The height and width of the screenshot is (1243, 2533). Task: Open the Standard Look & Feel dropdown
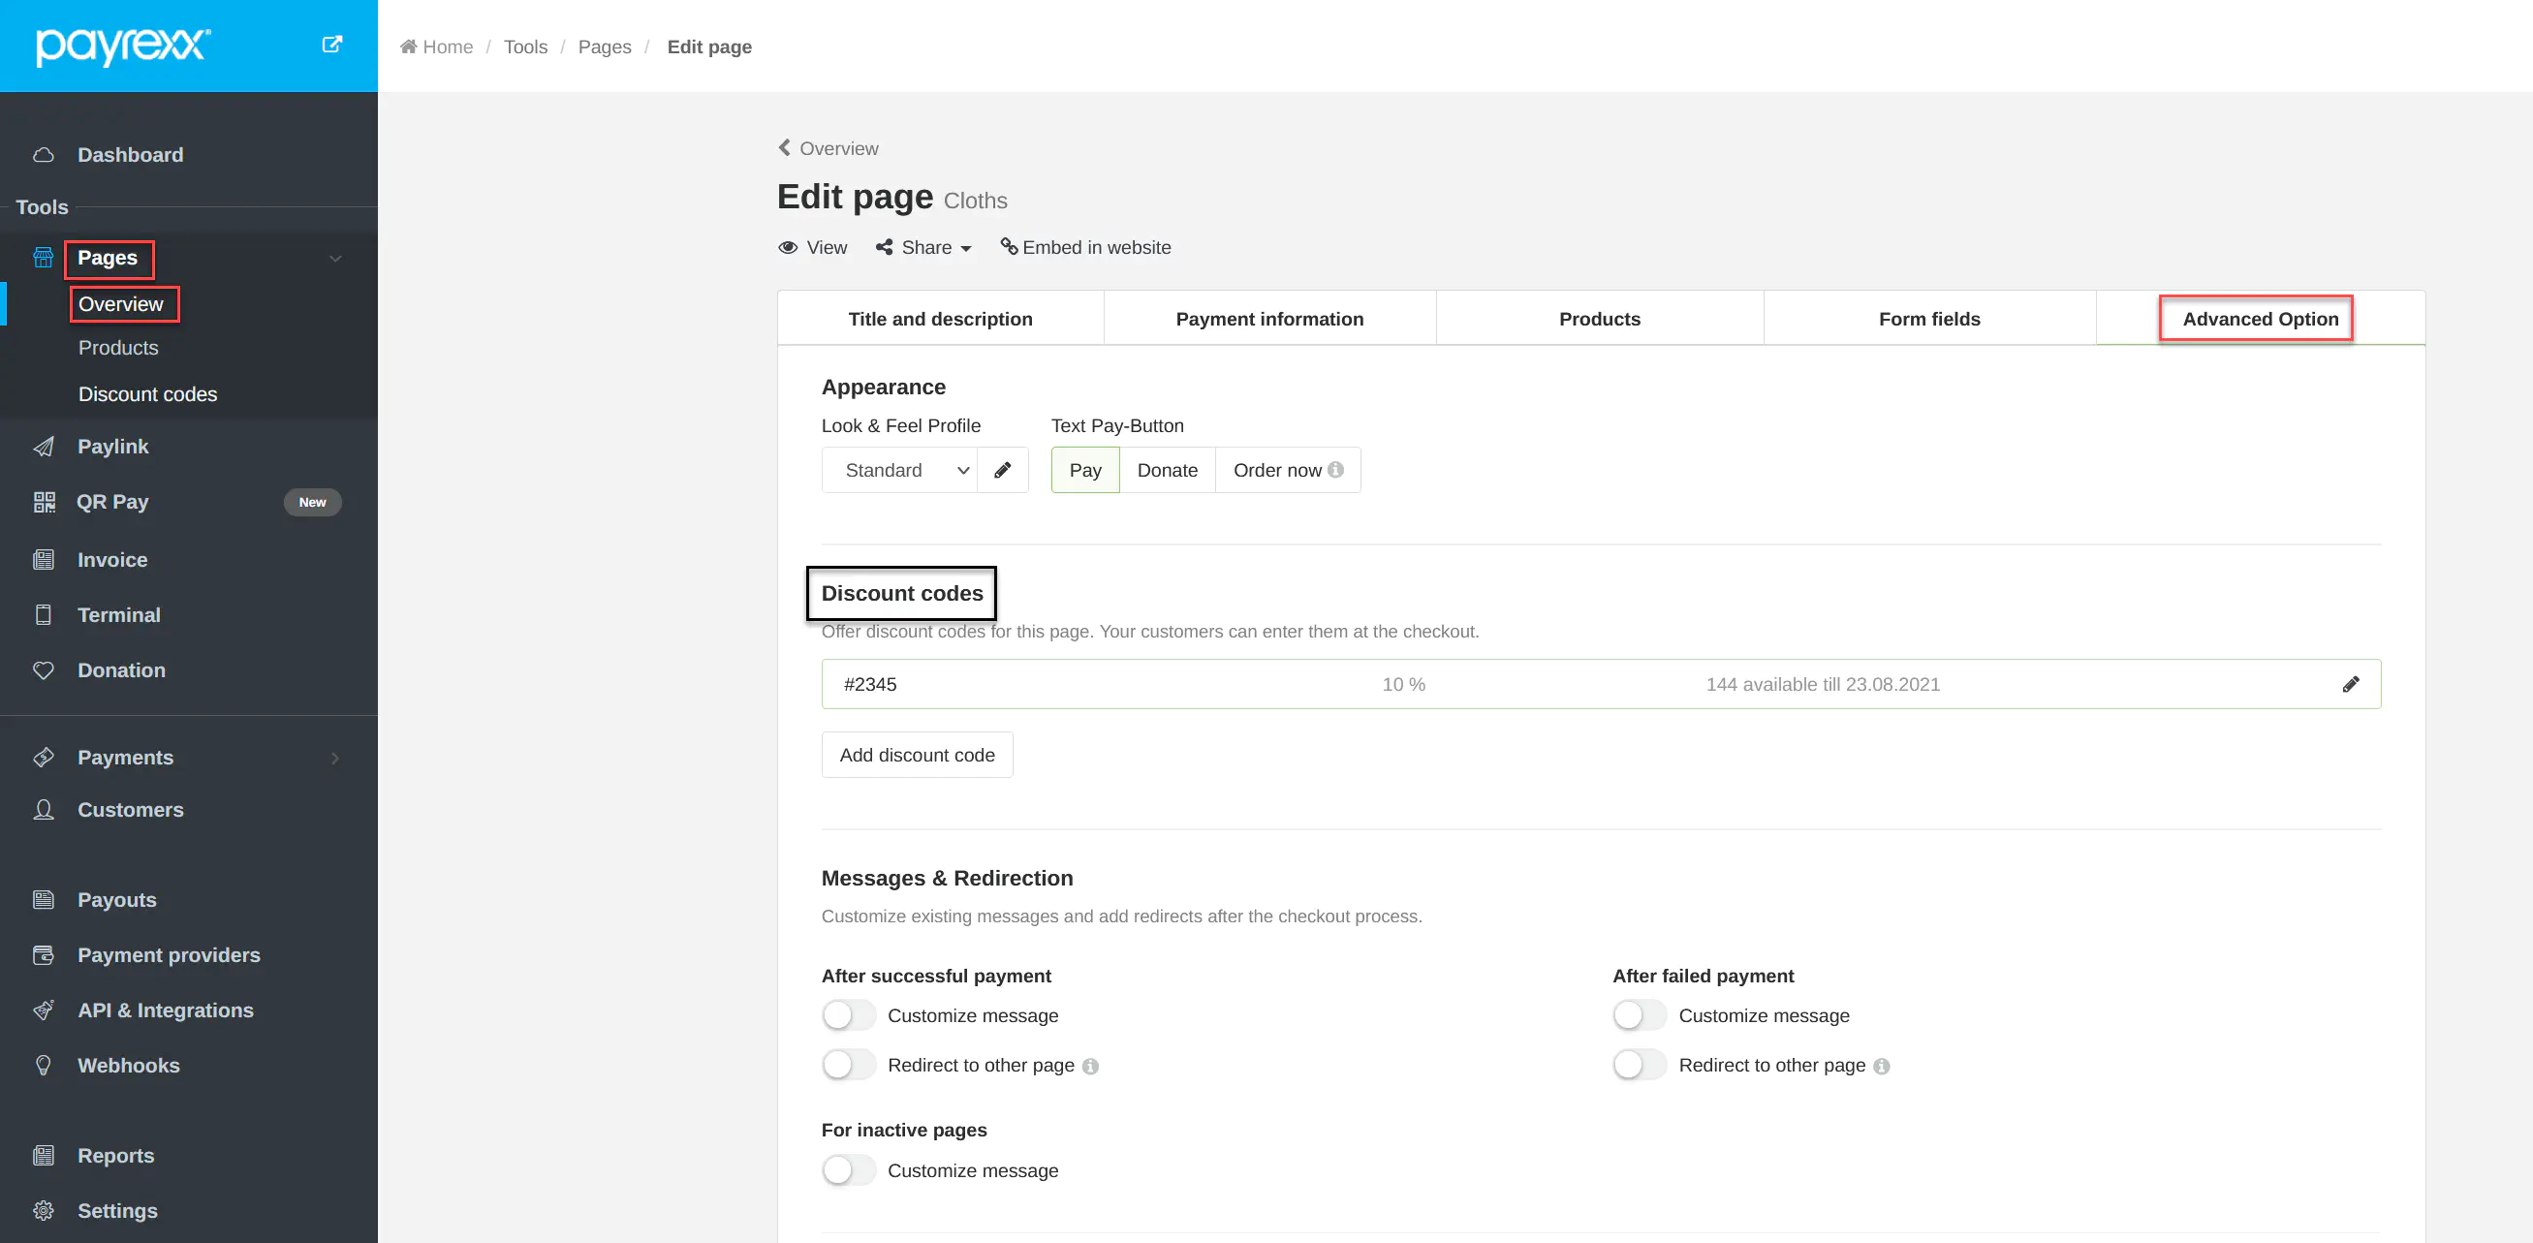click(899, 470)
